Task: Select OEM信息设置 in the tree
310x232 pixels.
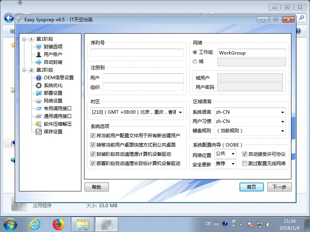Action: point(59,78)
